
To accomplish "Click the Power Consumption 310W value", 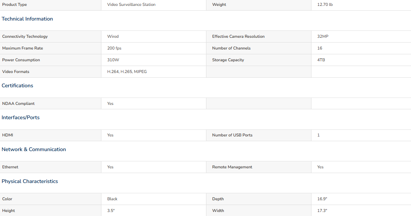I will click(x=113, y=60).
